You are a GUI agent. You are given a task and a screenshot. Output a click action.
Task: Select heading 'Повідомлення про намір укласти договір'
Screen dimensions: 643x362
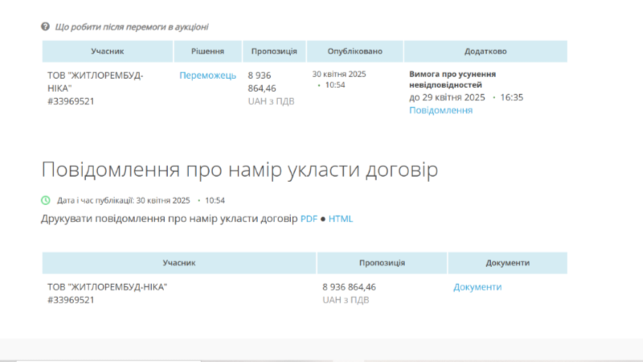(240, 169)
